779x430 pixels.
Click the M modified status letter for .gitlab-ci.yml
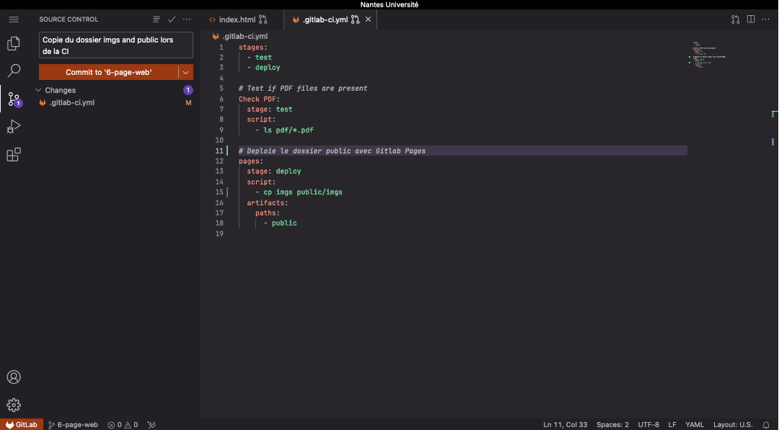(188, 103)
